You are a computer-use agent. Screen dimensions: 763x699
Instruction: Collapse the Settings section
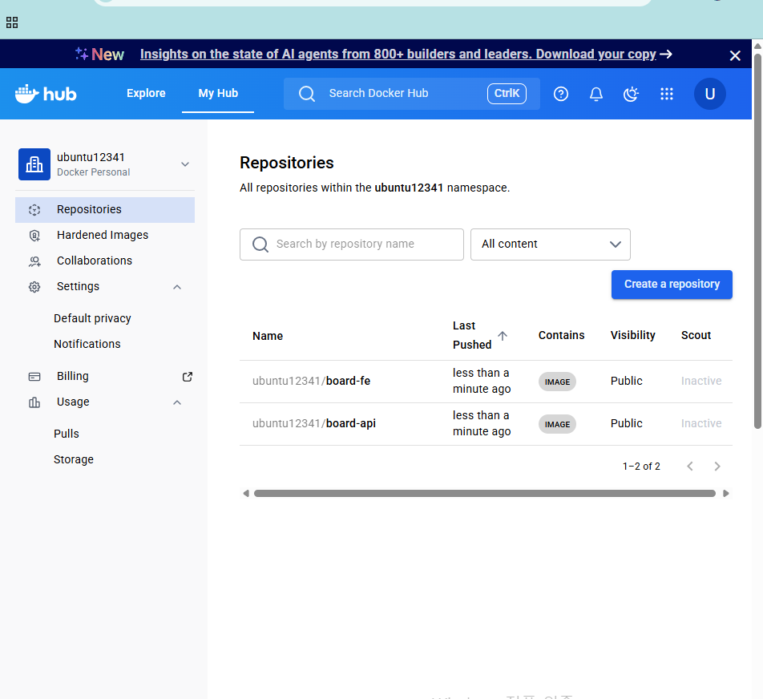(x=177, y=287)
